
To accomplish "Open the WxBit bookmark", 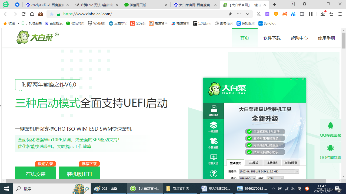I will point(97,23).
